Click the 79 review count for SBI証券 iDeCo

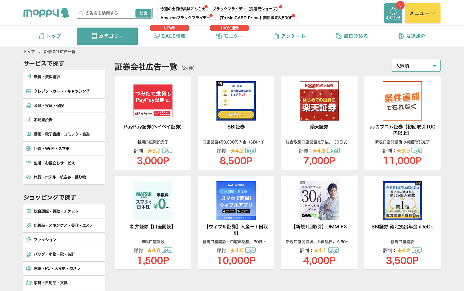417,250
